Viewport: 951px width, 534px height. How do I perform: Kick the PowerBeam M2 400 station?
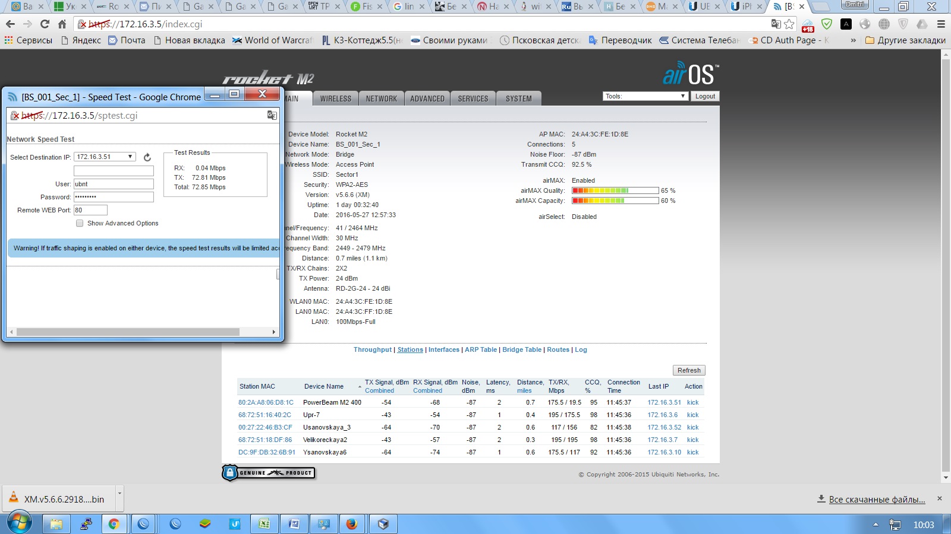point(692,402)
